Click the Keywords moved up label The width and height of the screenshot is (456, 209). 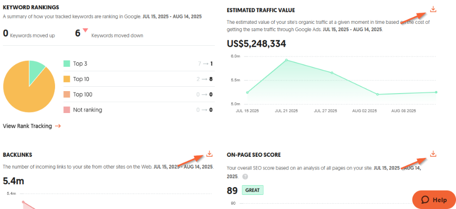[x=33, y=36]
